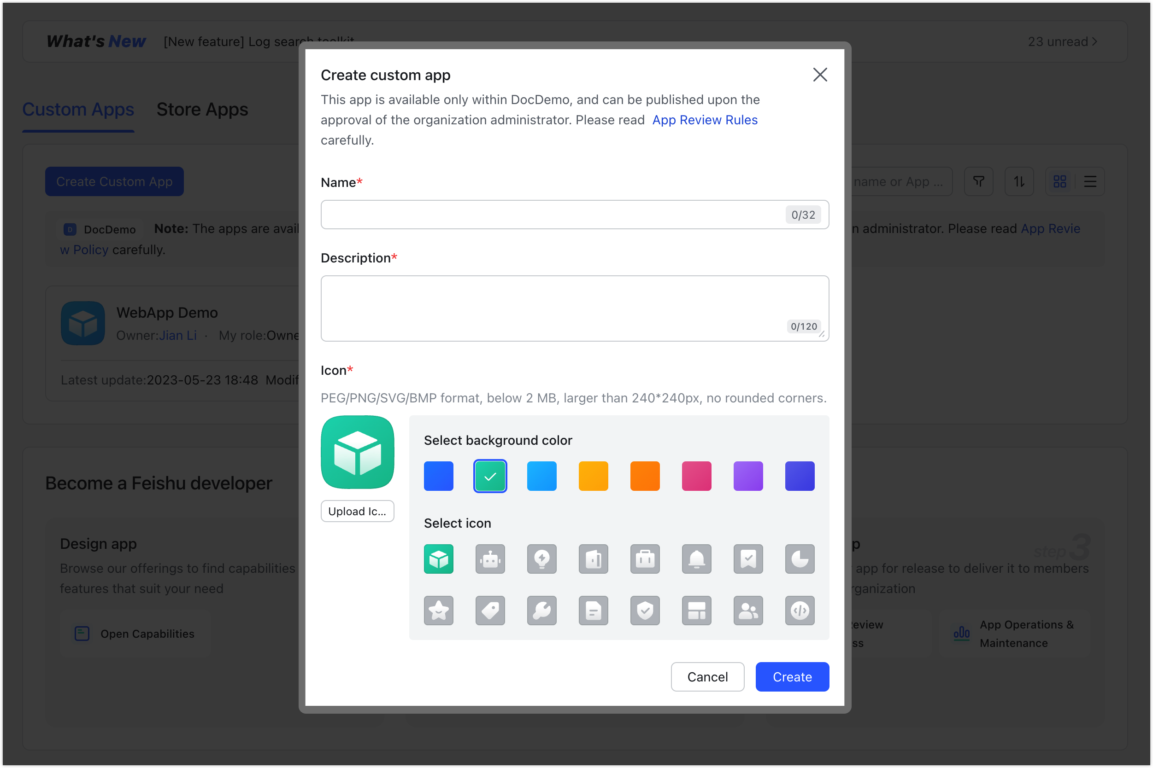Screen dimensions: 1153x768
Task: Choose the pie chart icon
Action: click(800, 559)
